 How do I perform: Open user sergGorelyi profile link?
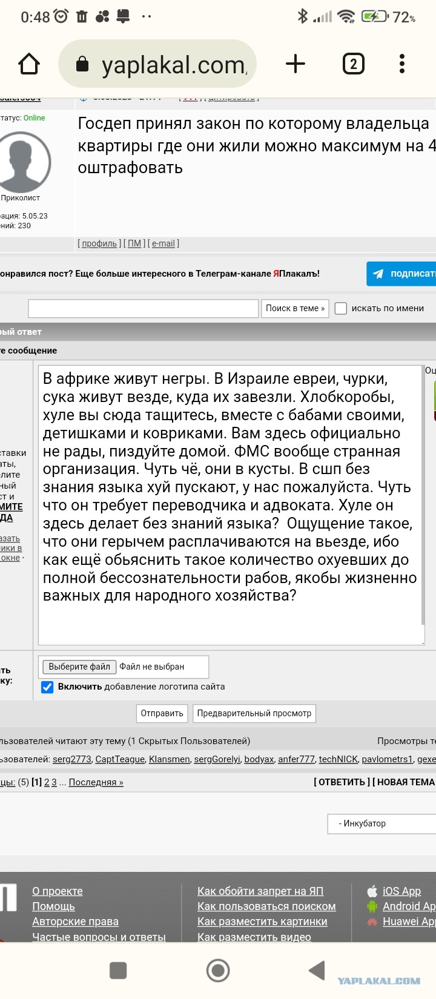click(x=217, y=759)
